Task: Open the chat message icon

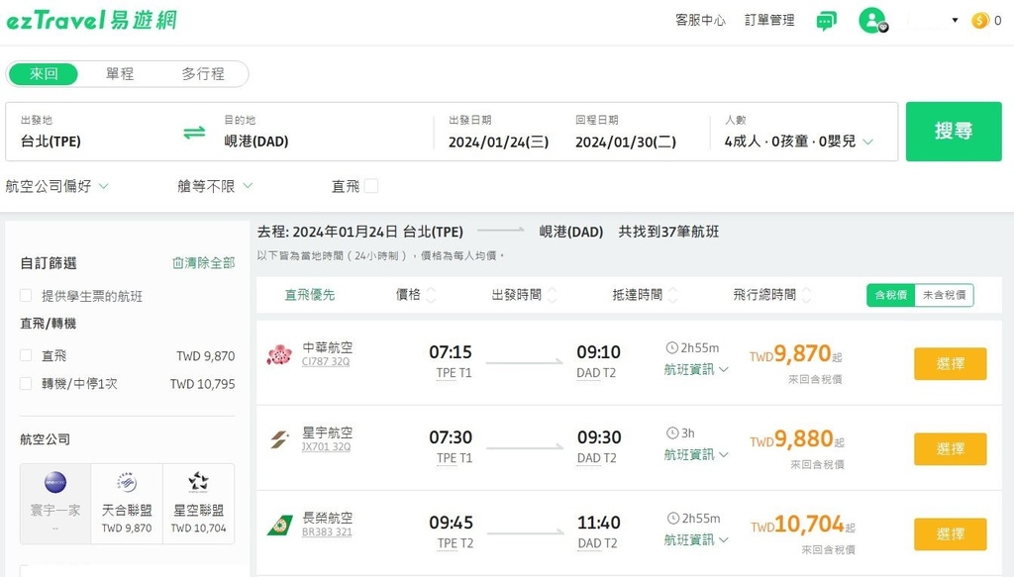Action: [826, 21]
